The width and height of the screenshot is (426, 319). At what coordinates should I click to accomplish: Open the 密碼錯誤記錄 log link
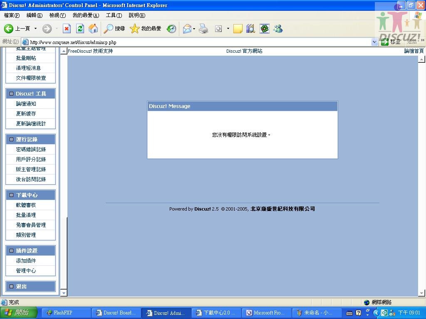[31, 150]
